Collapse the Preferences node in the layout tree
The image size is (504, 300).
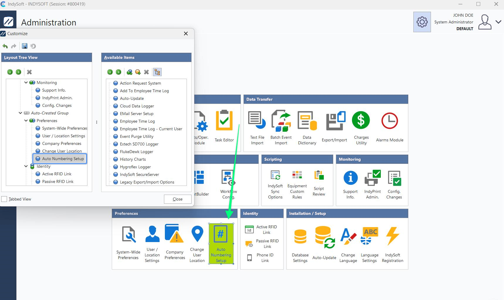(x=26, y=121)
